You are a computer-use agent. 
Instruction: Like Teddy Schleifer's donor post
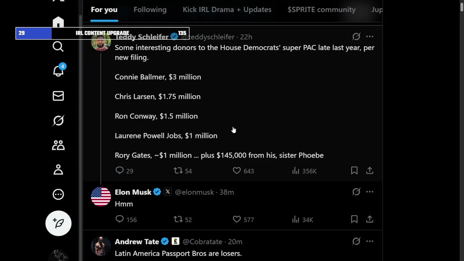pyautogui.click(x=237, y=170)
